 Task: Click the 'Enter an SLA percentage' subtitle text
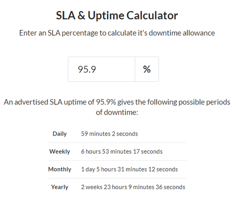117,33
